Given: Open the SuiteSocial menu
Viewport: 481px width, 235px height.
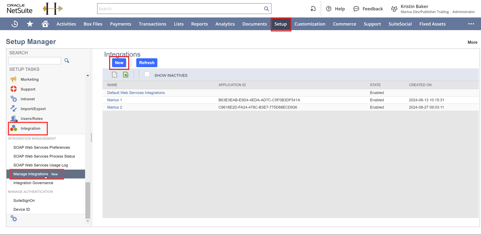Looking at the screenshot, I should click(400, 24).
